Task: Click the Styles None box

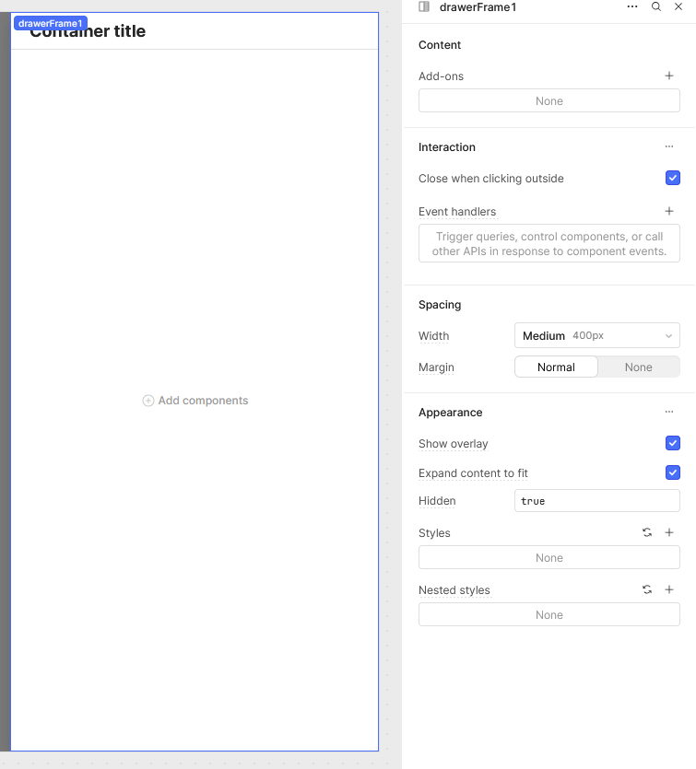Action: [x=549, y=557]
